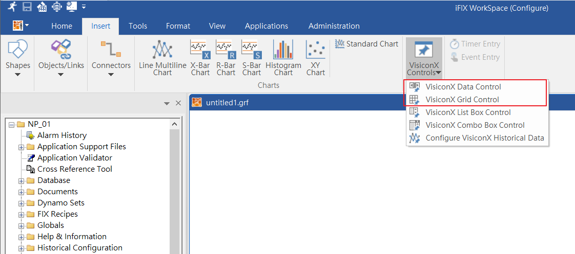This screenshot has width=575, height=254.
Task: Expand the Application Support Files folder
Action: pos(22,147)
